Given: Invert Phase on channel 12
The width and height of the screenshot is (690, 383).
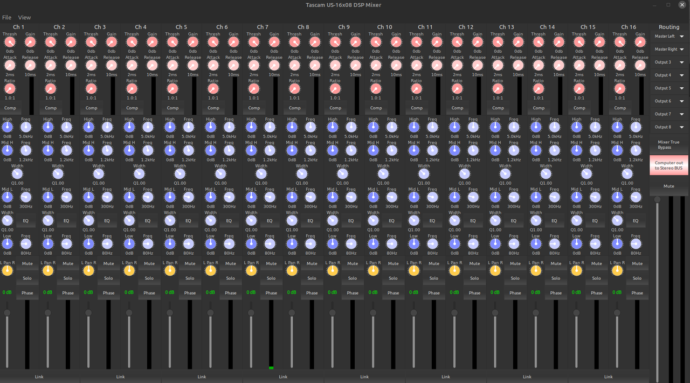Looking at the screenshot, I should click(474, 293).
